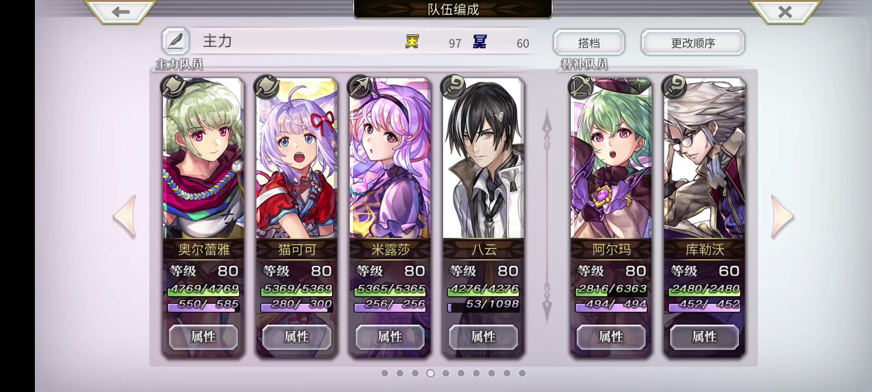The image size is (872, 392).
Task: Click the back arrow icon
Action: tap(121, 12)
